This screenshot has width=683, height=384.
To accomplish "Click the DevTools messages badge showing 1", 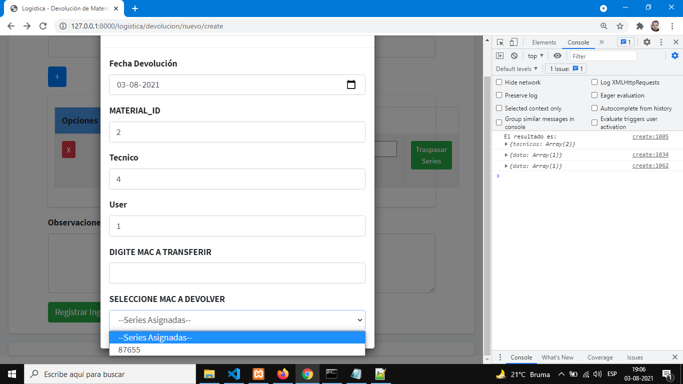I will [625, 42].
